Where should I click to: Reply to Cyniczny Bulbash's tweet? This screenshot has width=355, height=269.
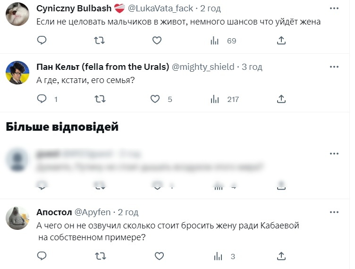pos(42,41)
